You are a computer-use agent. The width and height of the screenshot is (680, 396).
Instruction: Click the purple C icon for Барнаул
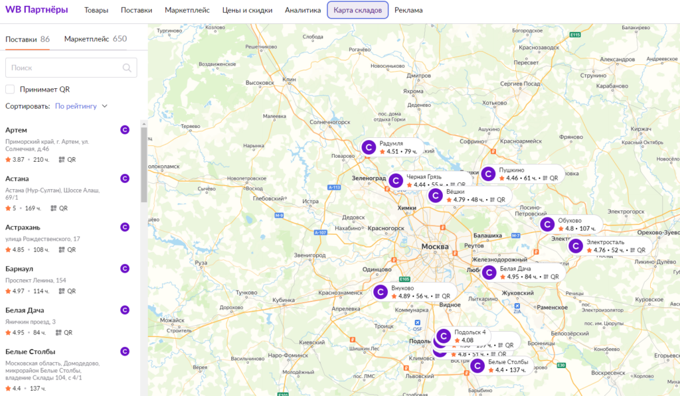tap(125, 269)
